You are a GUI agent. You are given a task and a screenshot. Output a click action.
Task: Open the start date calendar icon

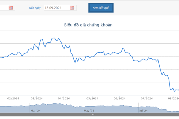coord(11,8)
